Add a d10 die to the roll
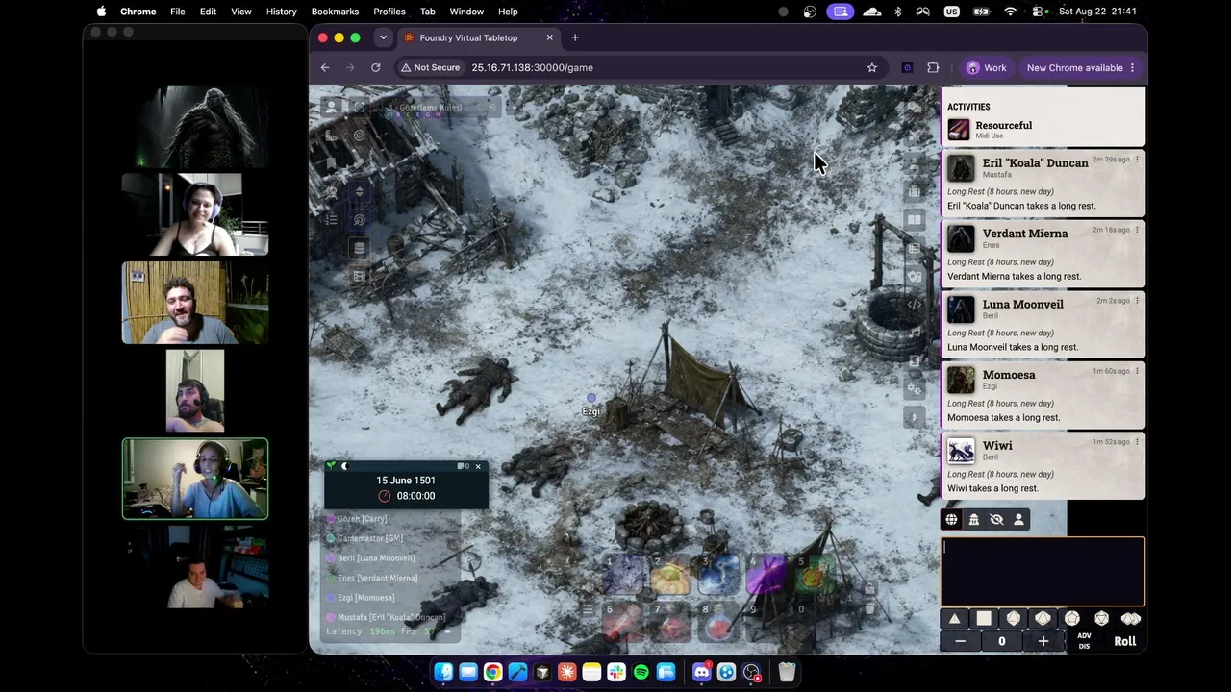The width and height of the screenshot is (1231, 692). pyautogui.click(x=1043, y=619)
